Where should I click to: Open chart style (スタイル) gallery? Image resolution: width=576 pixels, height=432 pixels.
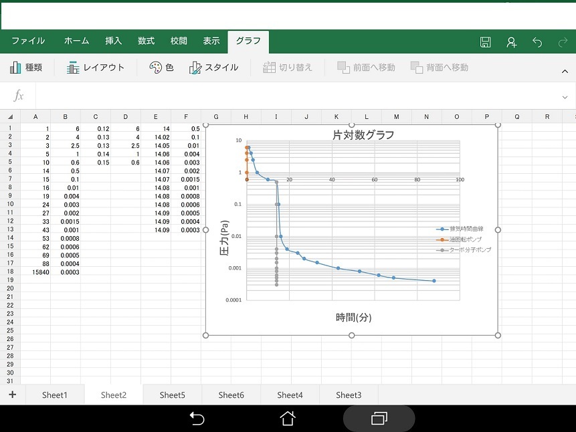pyautogui.click(x=214, y=68)
